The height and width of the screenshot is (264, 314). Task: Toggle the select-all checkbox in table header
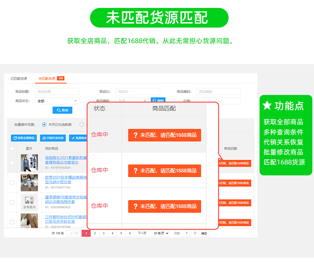(12, 148)
